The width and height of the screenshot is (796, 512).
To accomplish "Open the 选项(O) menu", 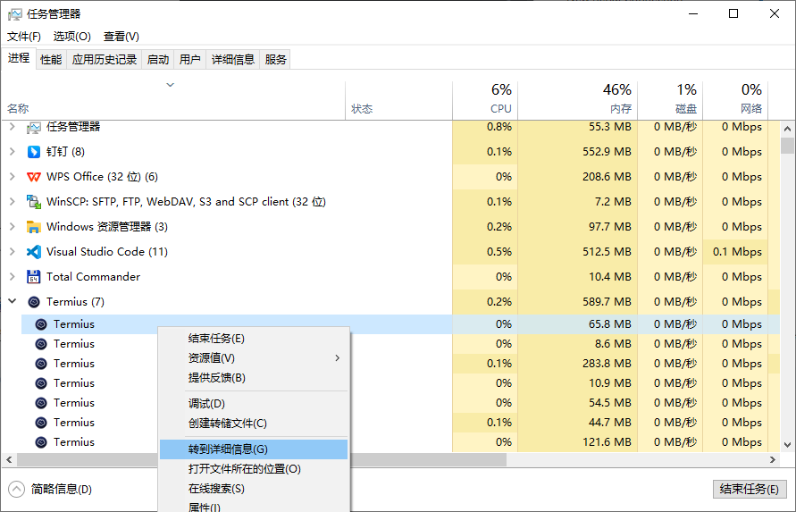I will click(x=72, y=37).
